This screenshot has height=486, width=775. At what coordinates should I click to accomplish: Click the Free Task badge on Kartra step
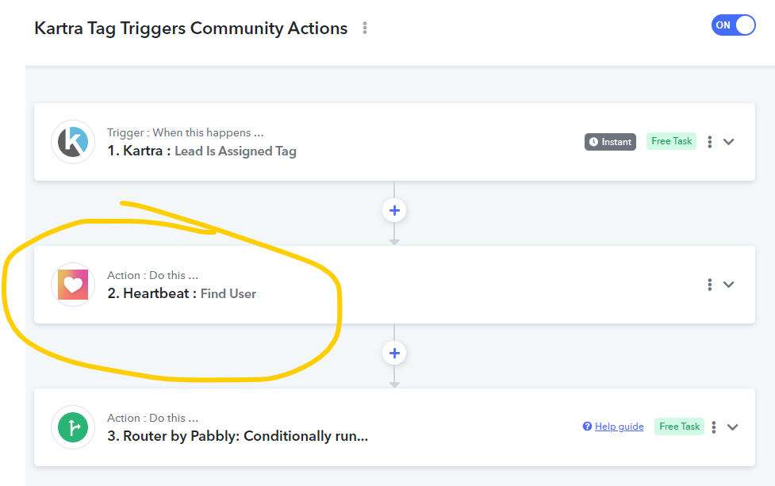tap(671, 141)
